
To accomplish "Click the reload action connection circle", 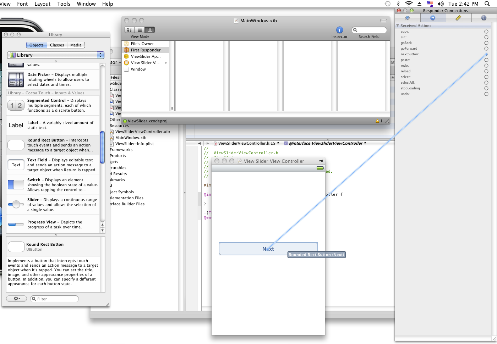I will point(486,71).
